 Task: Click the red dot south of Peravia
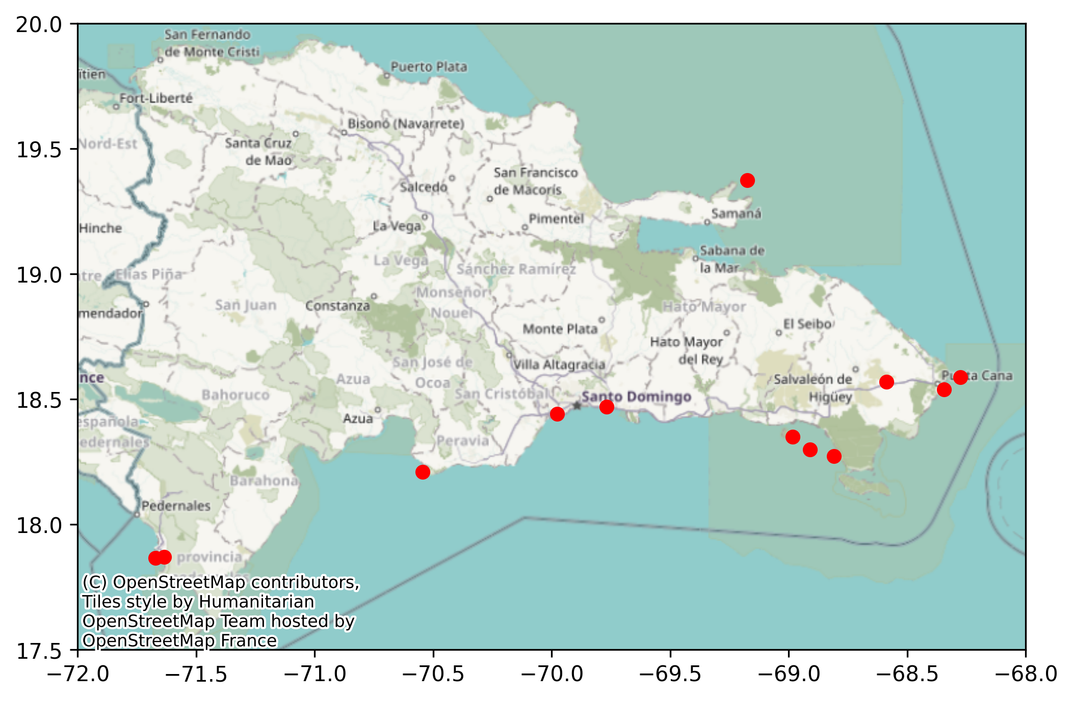[423, 472]
